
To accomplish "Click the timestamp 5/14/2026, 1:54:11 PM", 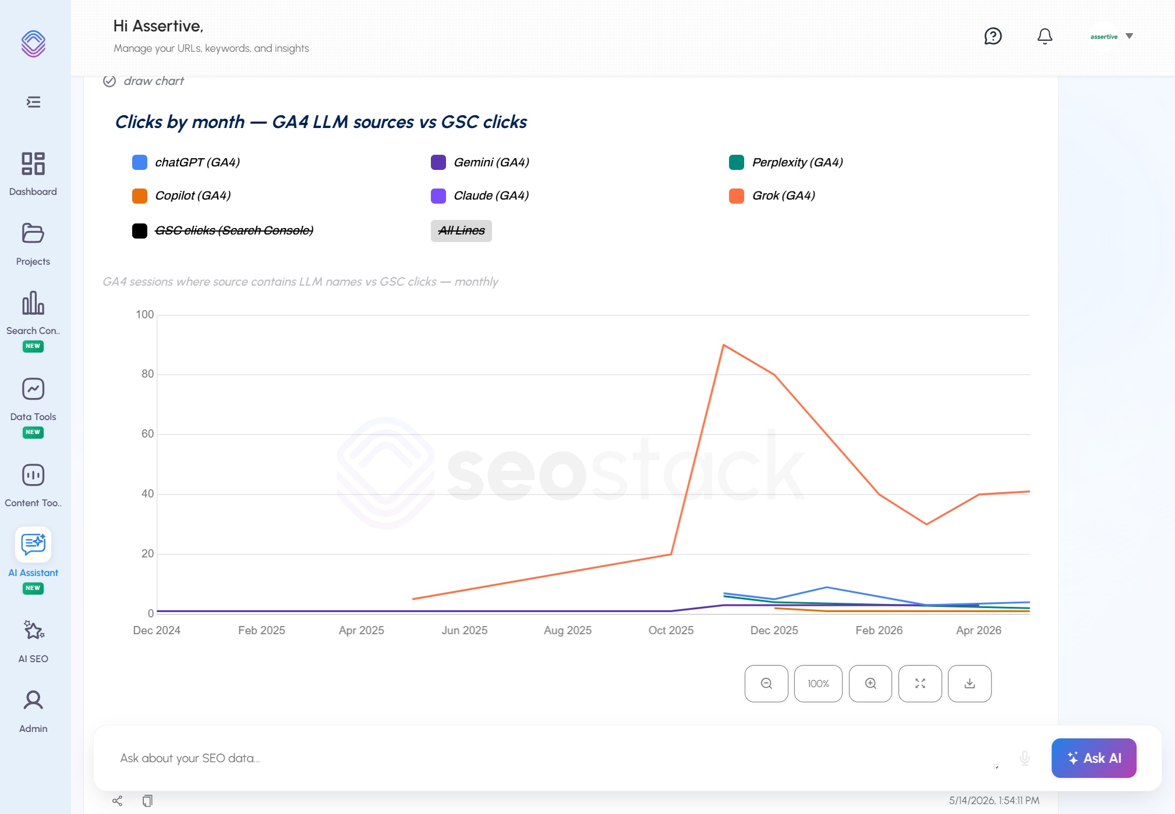I will coord(994,801).
